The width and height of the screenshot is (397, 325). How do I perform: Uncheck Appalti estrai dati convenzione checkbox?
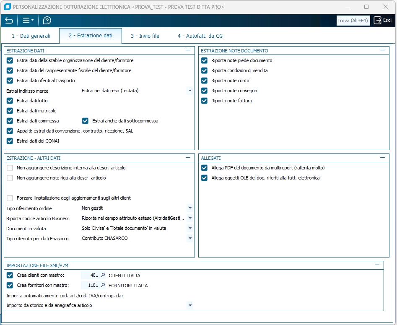(x=10, y=131)
